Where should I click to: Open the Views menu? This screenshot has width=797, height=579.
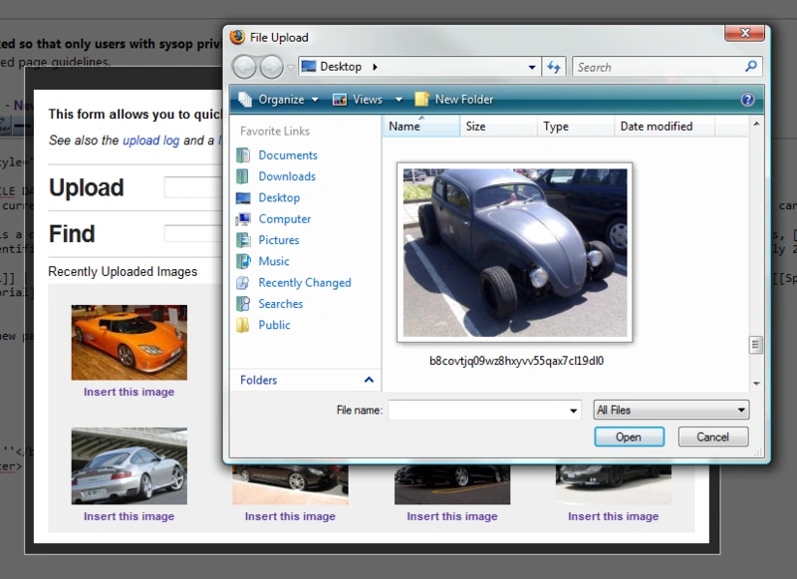tap(366, 100)
